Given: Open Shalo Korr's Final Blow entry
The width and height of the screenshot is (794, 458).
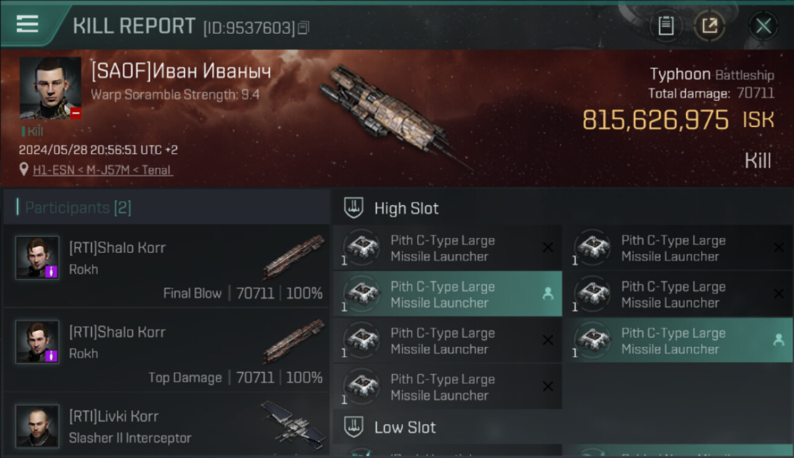Looking at the screenshot, I should click(x=166, y=266).
